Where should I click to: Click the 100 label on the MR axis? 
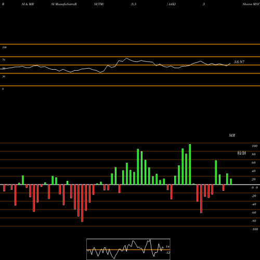click(254, 146)
